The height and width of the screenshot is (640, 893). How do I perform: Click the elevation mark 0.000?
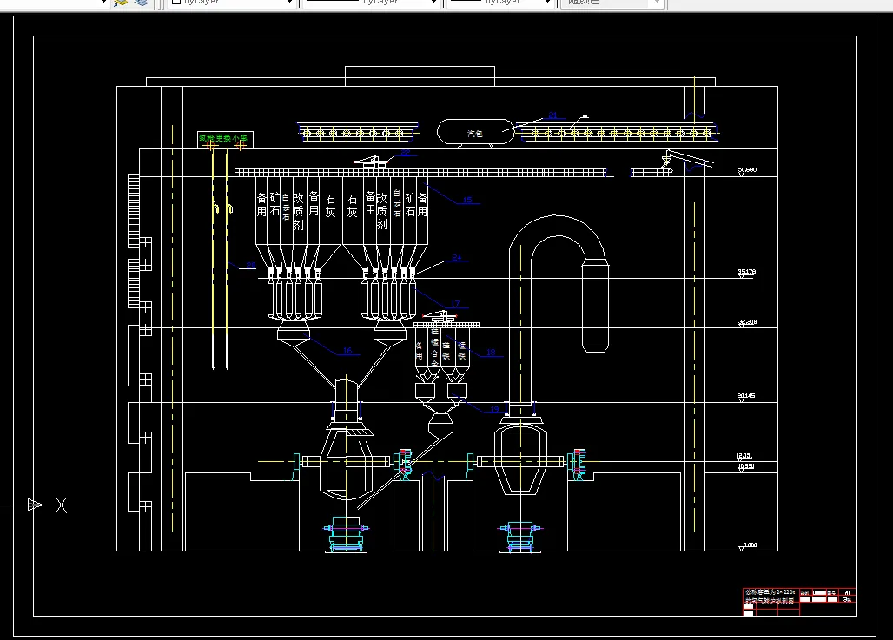750,544
